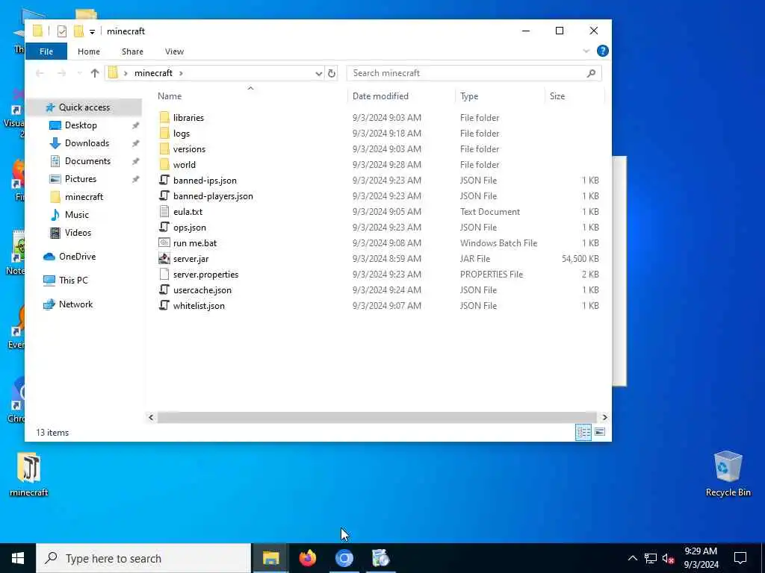Click the muted volume tray icon
Viewport: 765px width, 573px height.
pyautogui.click(x=668, y=558)
